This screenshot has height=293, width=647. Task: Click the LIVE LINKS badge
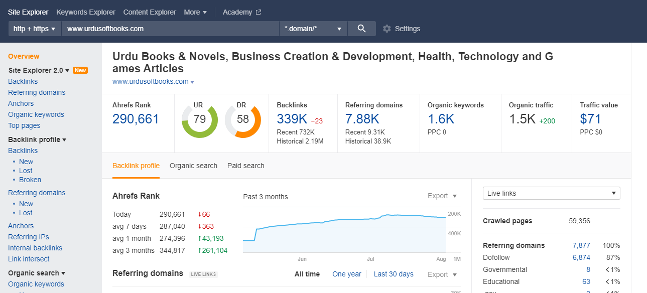click(203, 274)
